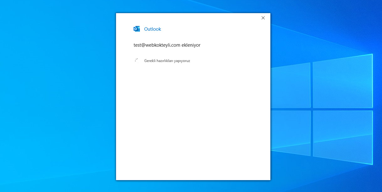Click the Outlook logo icon
The height and width of the screenshot is (192, 382).
pos(137,29)
